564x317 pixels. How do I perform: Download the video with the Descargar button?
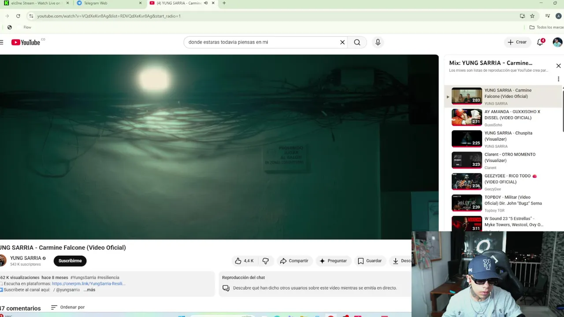(401, 261)
